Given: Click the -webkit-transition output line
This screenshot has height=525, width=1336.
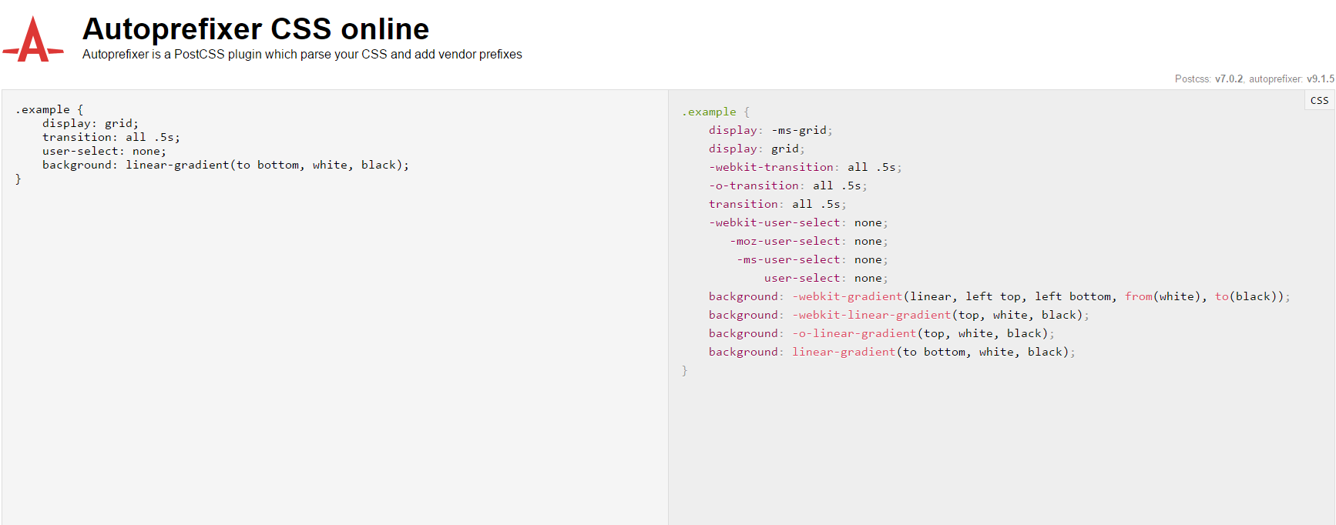Looking at the screenshot, I should tap(804, 167).
